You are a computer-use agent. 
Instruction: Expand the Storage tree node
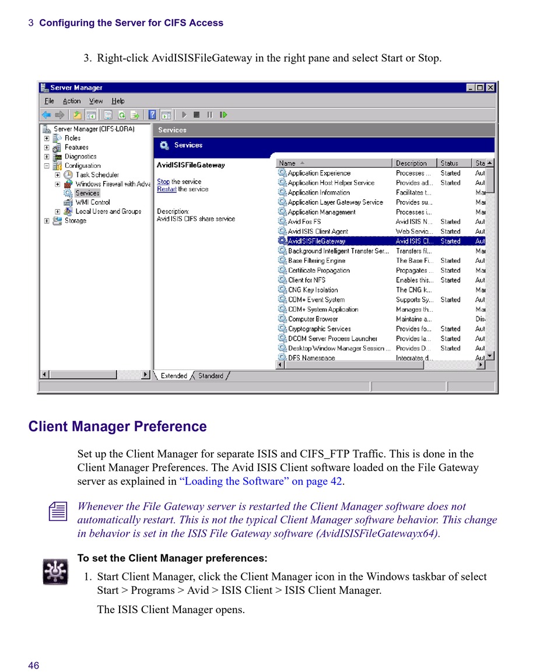point(47,221)
